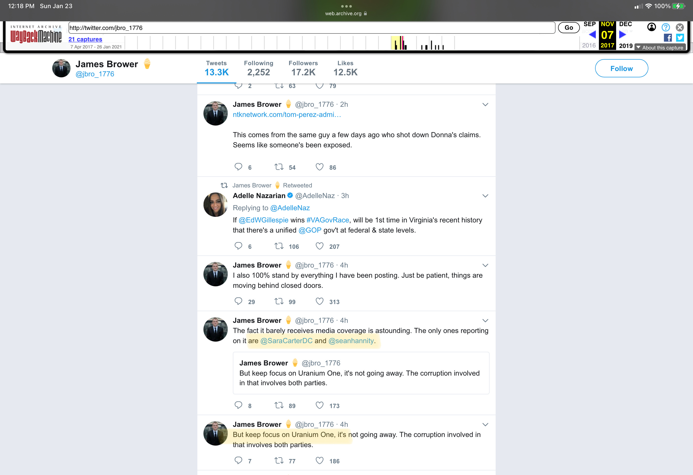The height and width of the screenshot is (475, 693).
Task: Open chevron menu on Adelle Nazarian tweet
Action: 485,196
